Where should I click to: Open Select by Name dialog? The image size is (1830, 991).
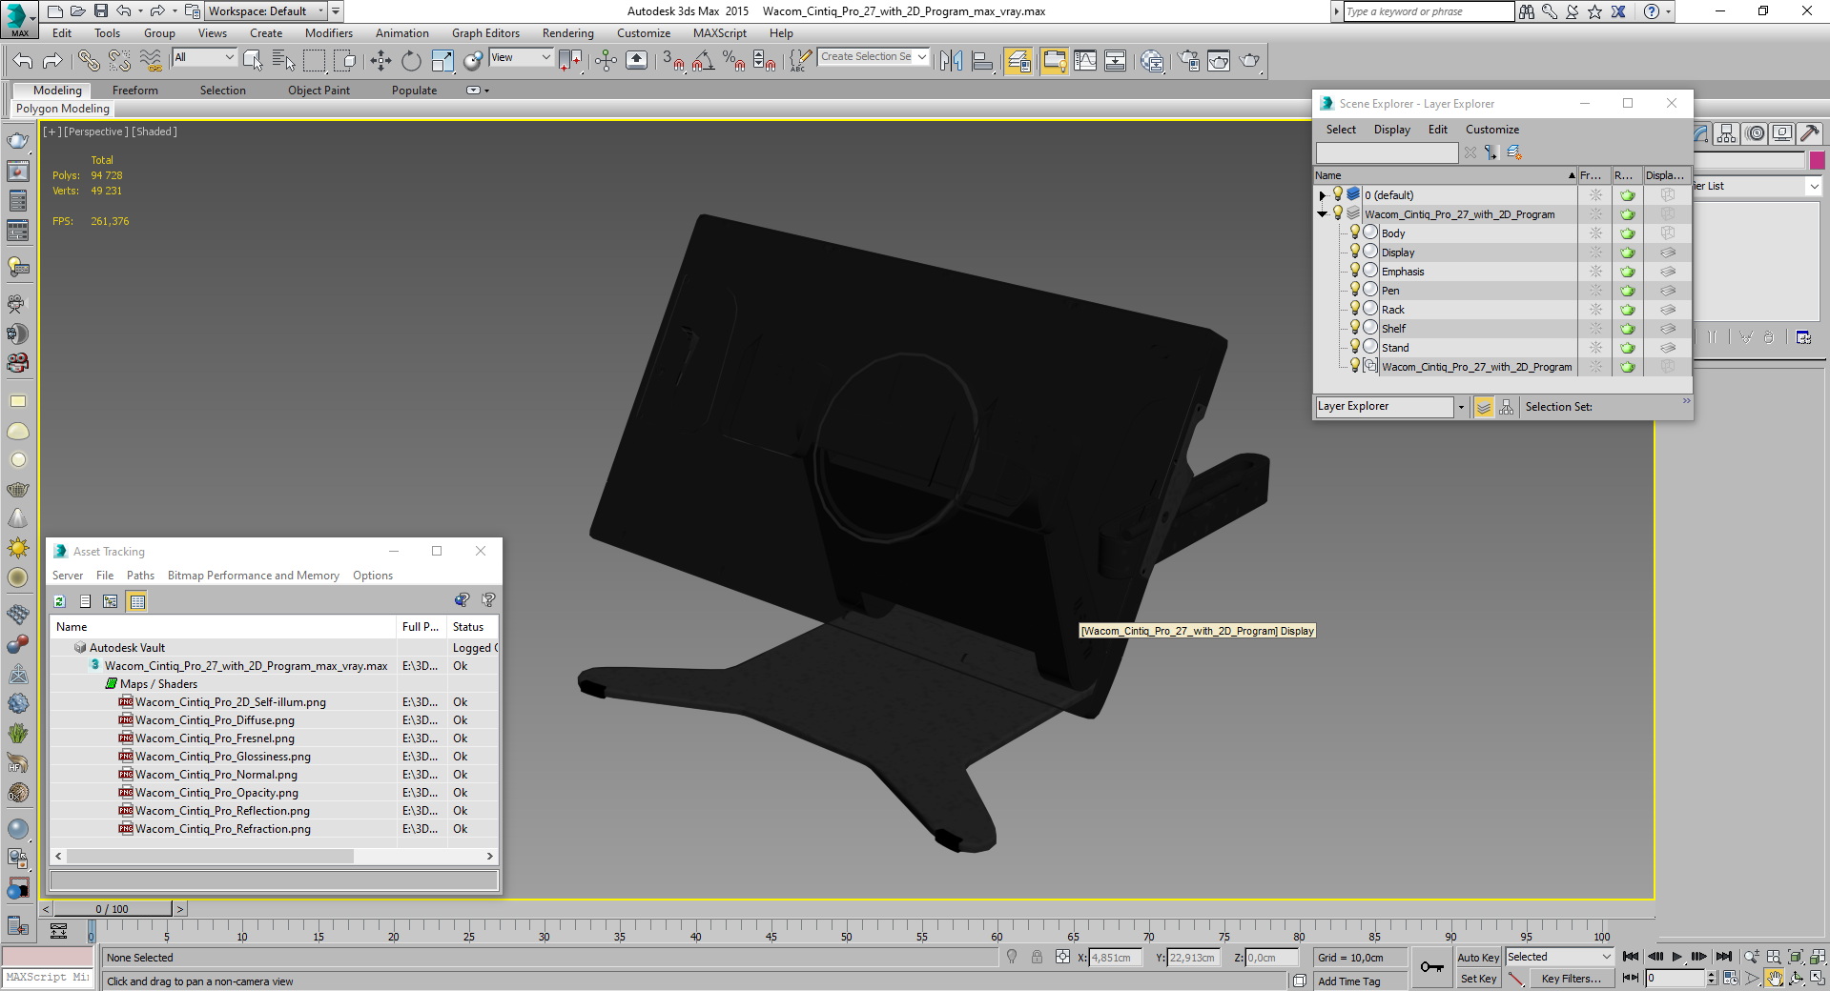click(x=283, y=61)
